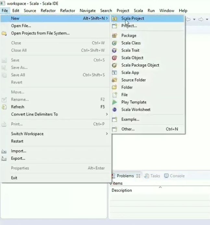Open the Help menu
This screenshot has height=225, width=210.
tap(183, 11)
